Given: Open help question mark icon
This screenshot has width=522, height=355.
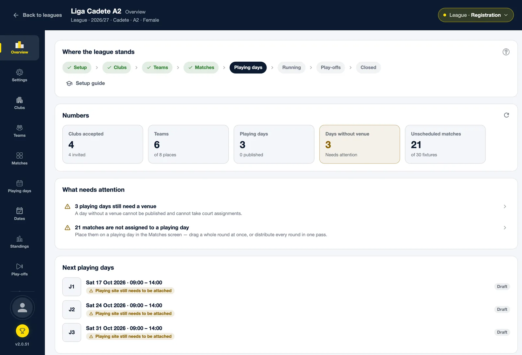Looking at the screenshot, I should coord(506,52).
